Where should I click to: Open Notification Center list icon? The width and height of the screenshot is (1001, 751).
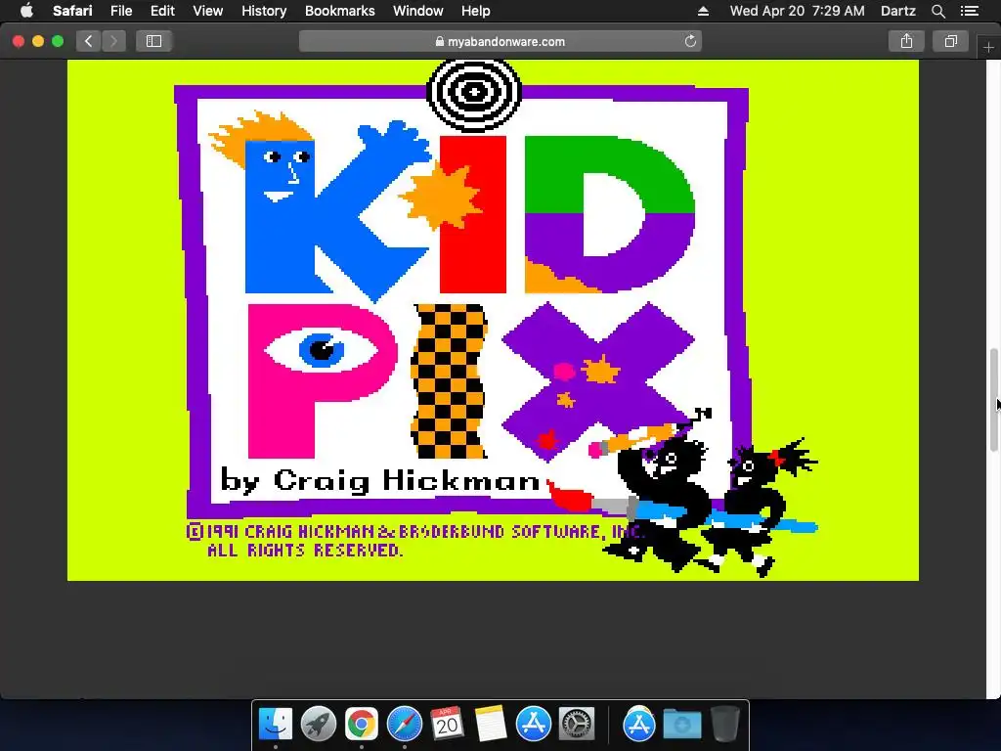(969, 11)
